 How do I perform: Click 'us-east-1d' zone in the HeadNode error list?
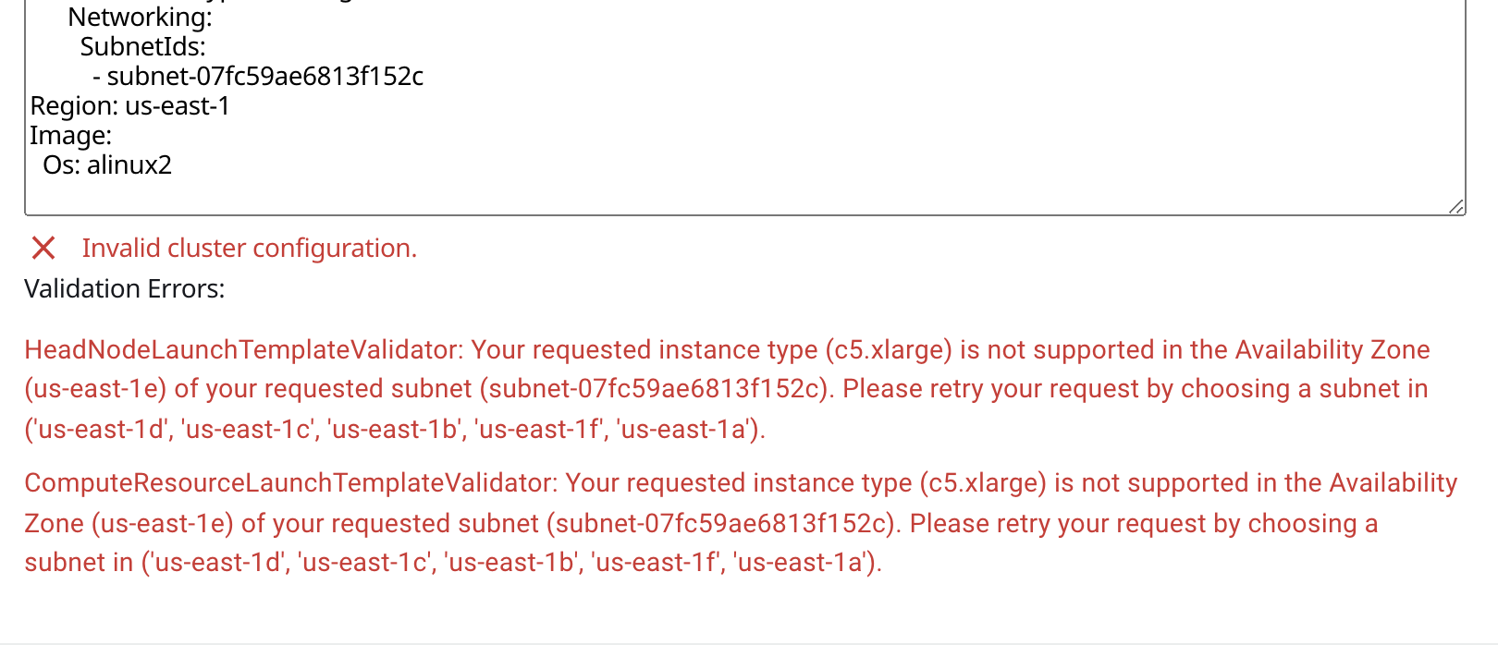(x=101, y=429)
